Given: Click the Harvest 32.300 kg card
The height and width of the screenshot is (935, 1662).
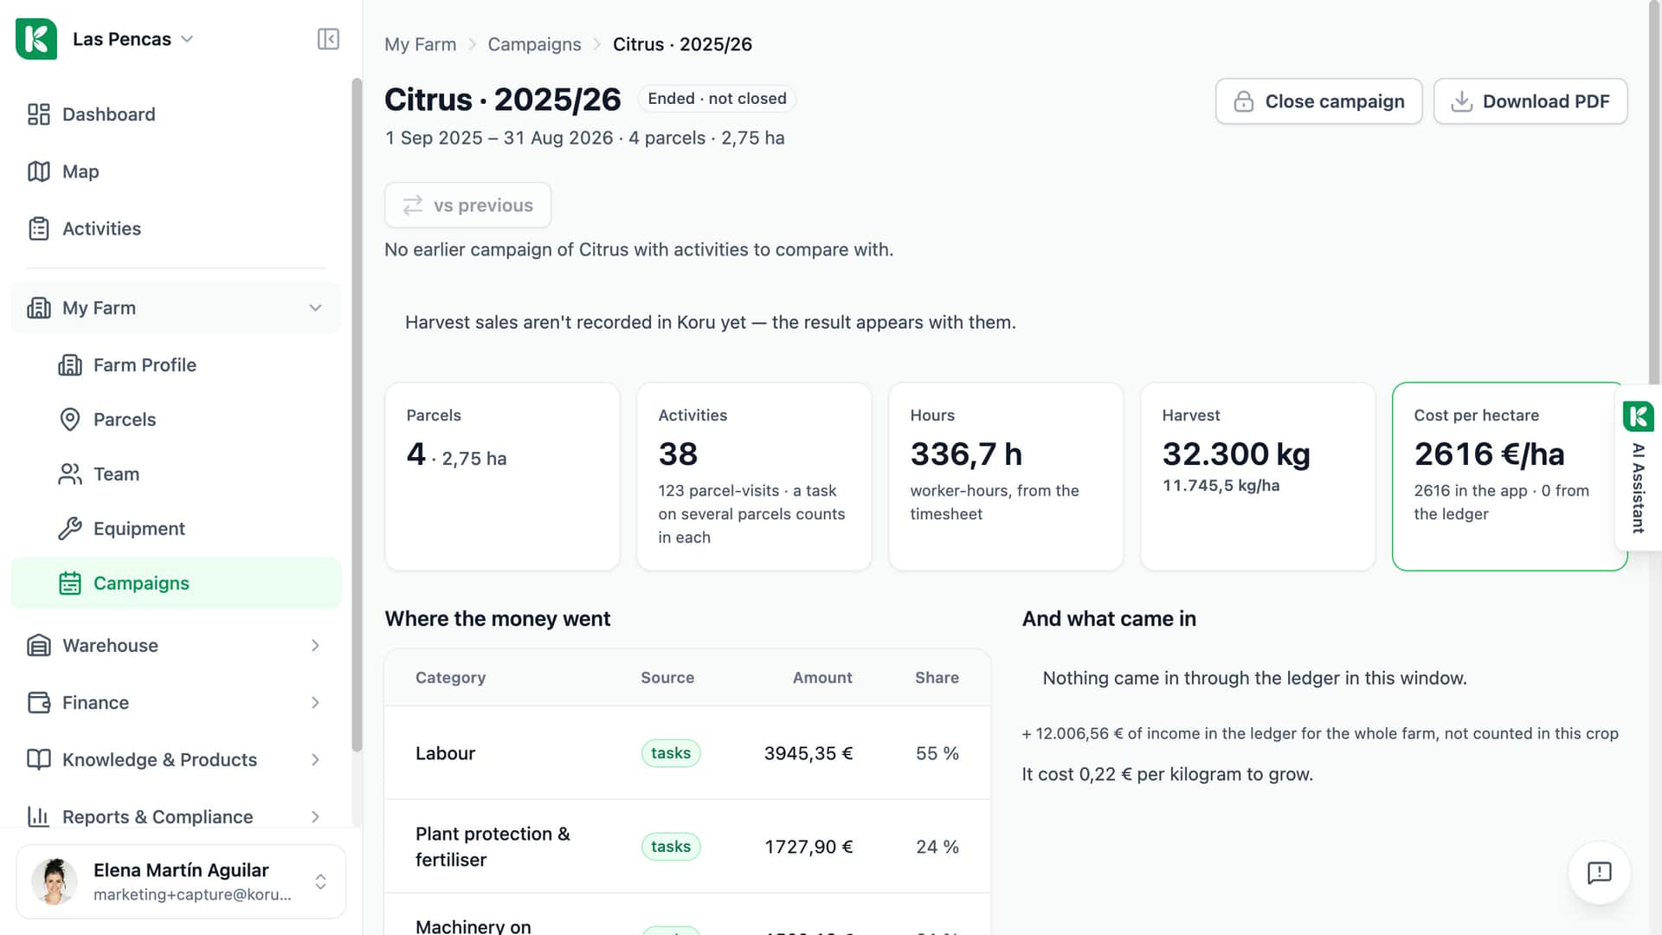Looking at the screenshot, I should click(1258, 476).
